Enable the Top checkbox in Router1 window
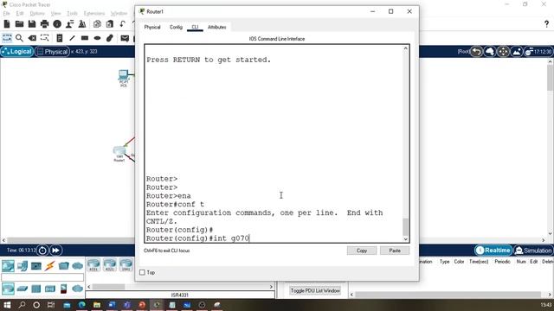Screen dimensions: 554x311 click(142, 273)
